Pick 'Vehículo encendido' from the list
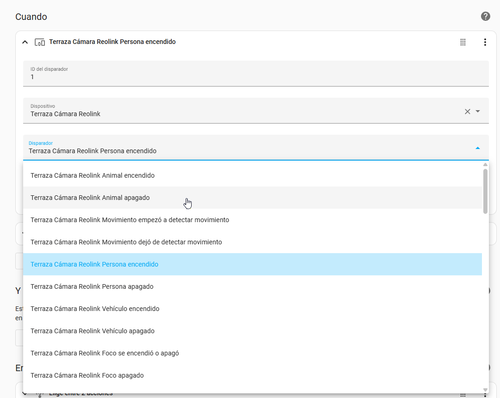Screen dimensions: 500x398 pyautogui.click(x=253, y=309)
